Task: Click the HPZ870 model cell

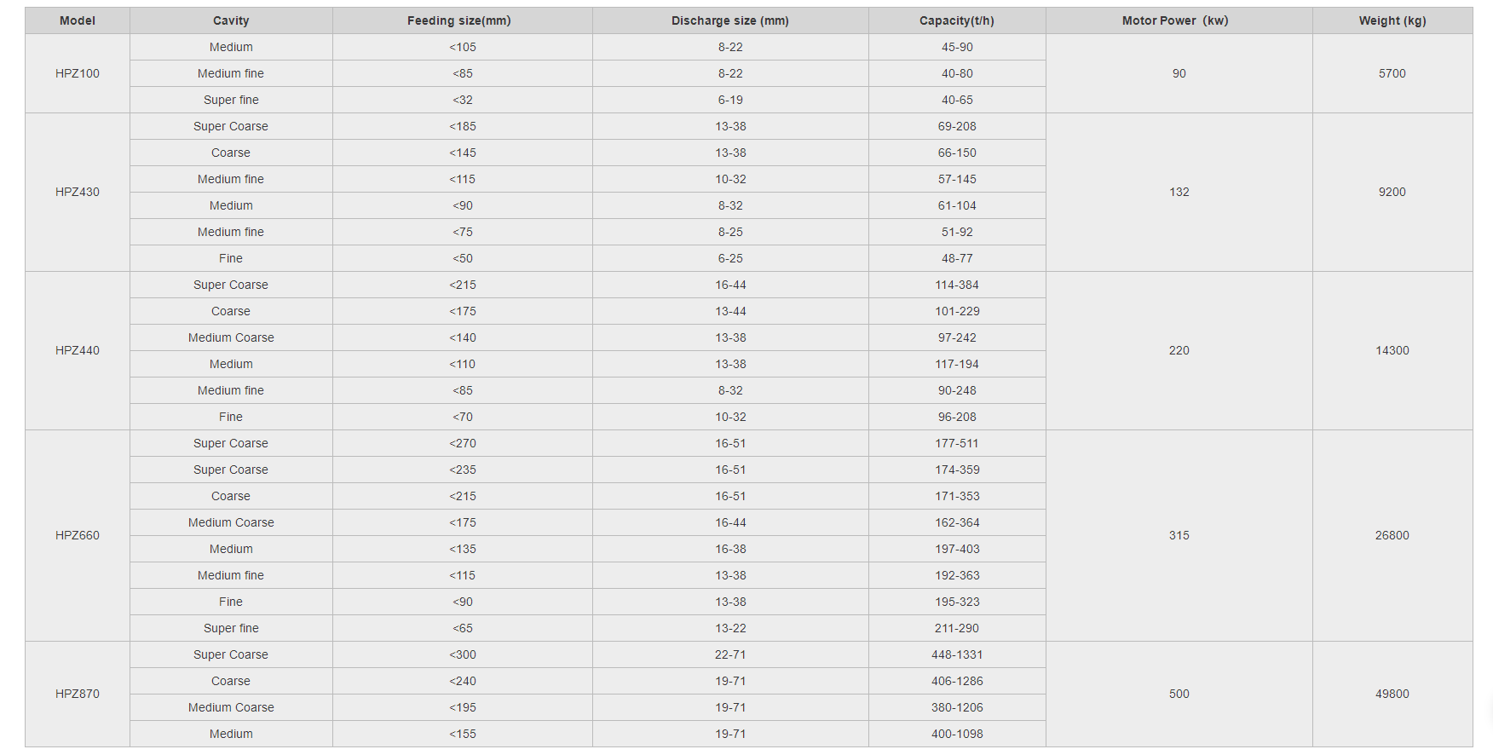Action: coord(78,694)
